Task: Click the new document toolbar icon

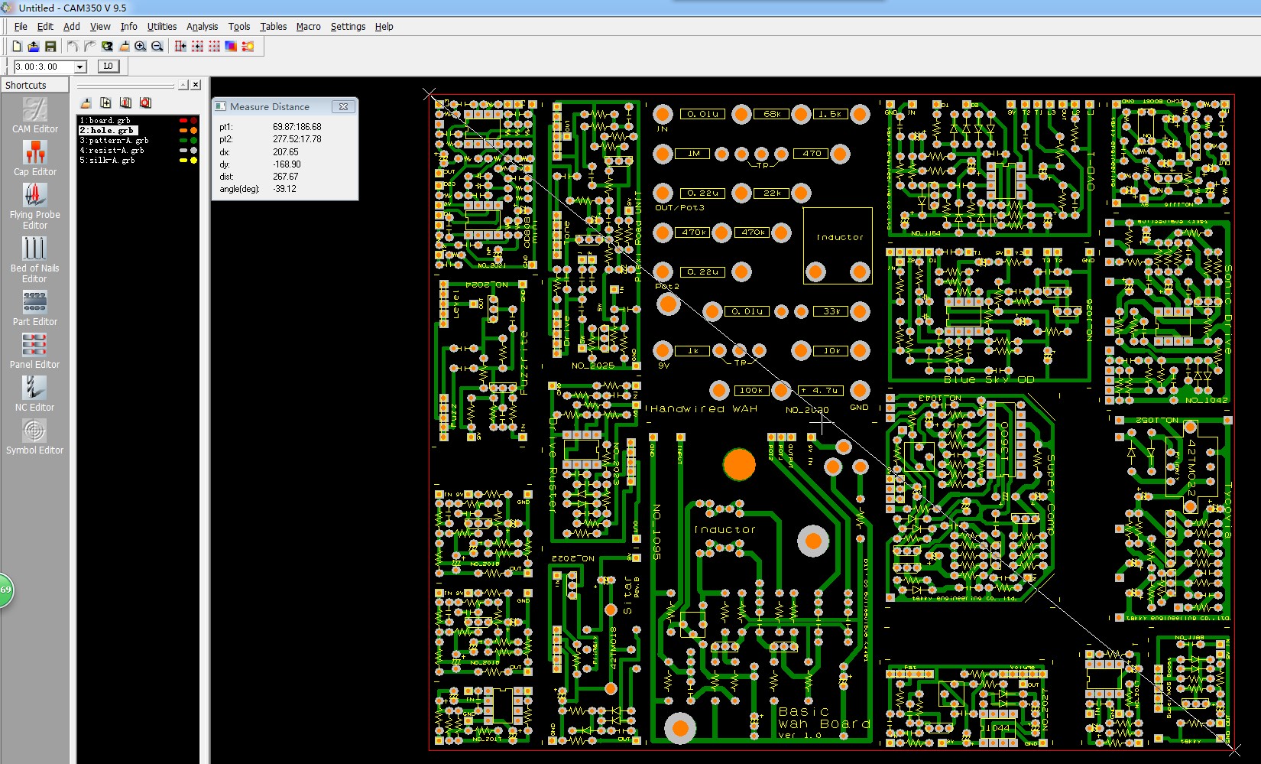Action: (x=17, y=47)
